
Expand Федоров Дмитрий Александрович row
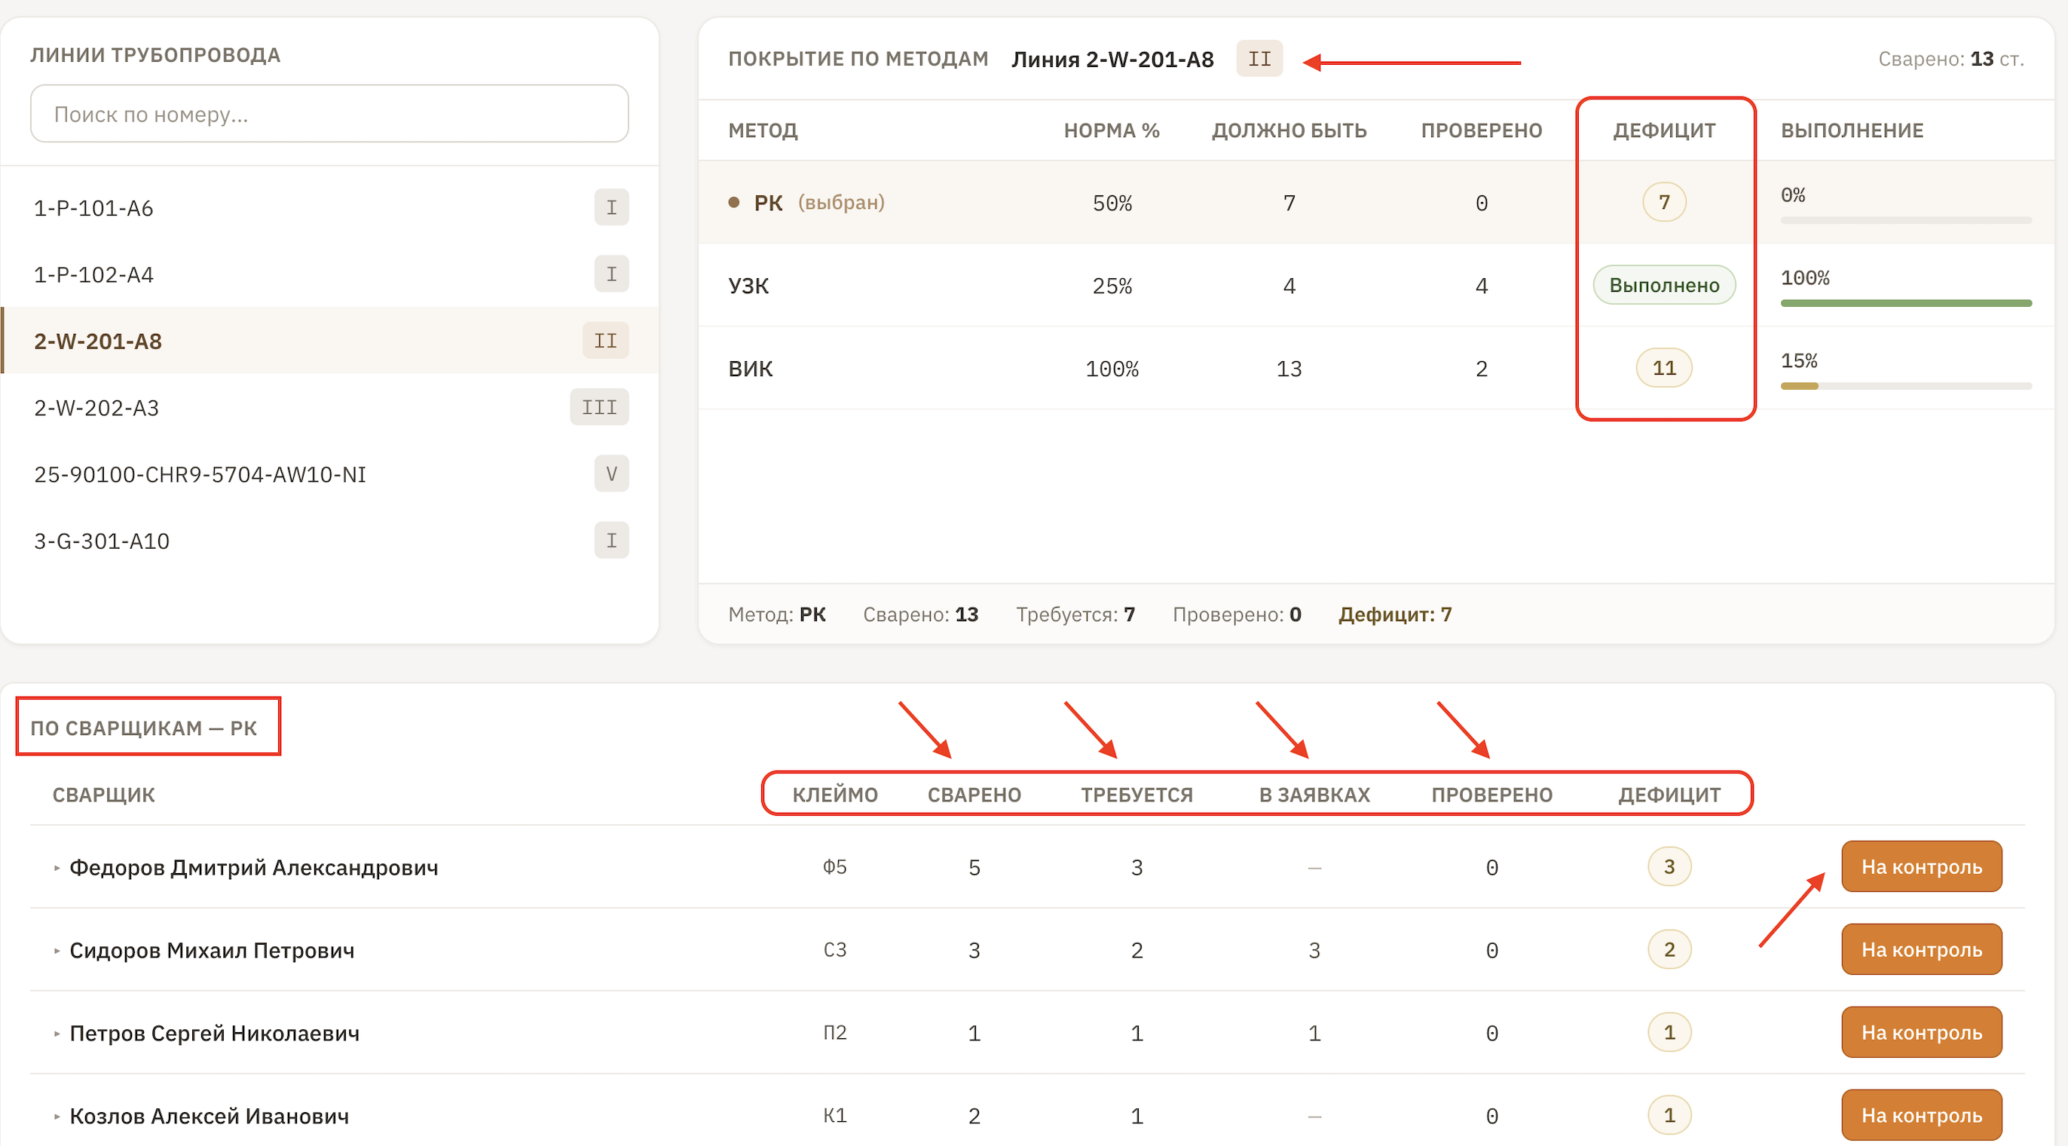57,868
